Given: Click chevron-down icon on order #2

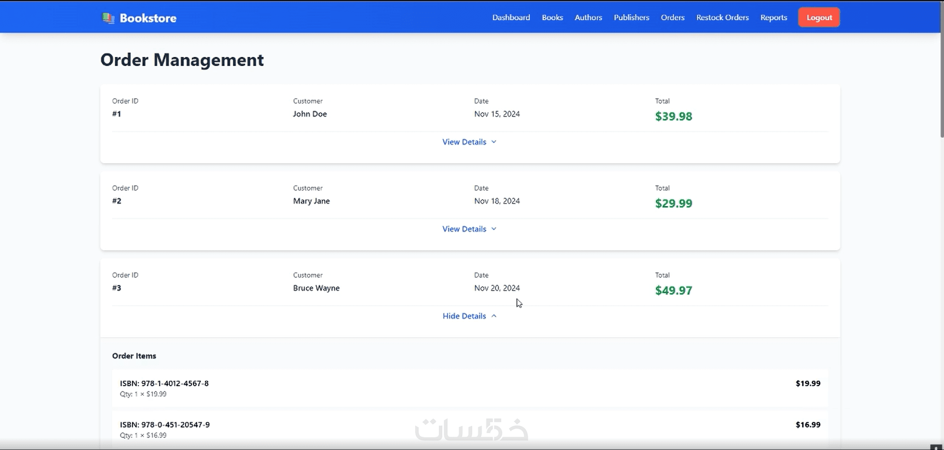Looking at the screenshot, I should pyautogui.click(x=494, y=229).
